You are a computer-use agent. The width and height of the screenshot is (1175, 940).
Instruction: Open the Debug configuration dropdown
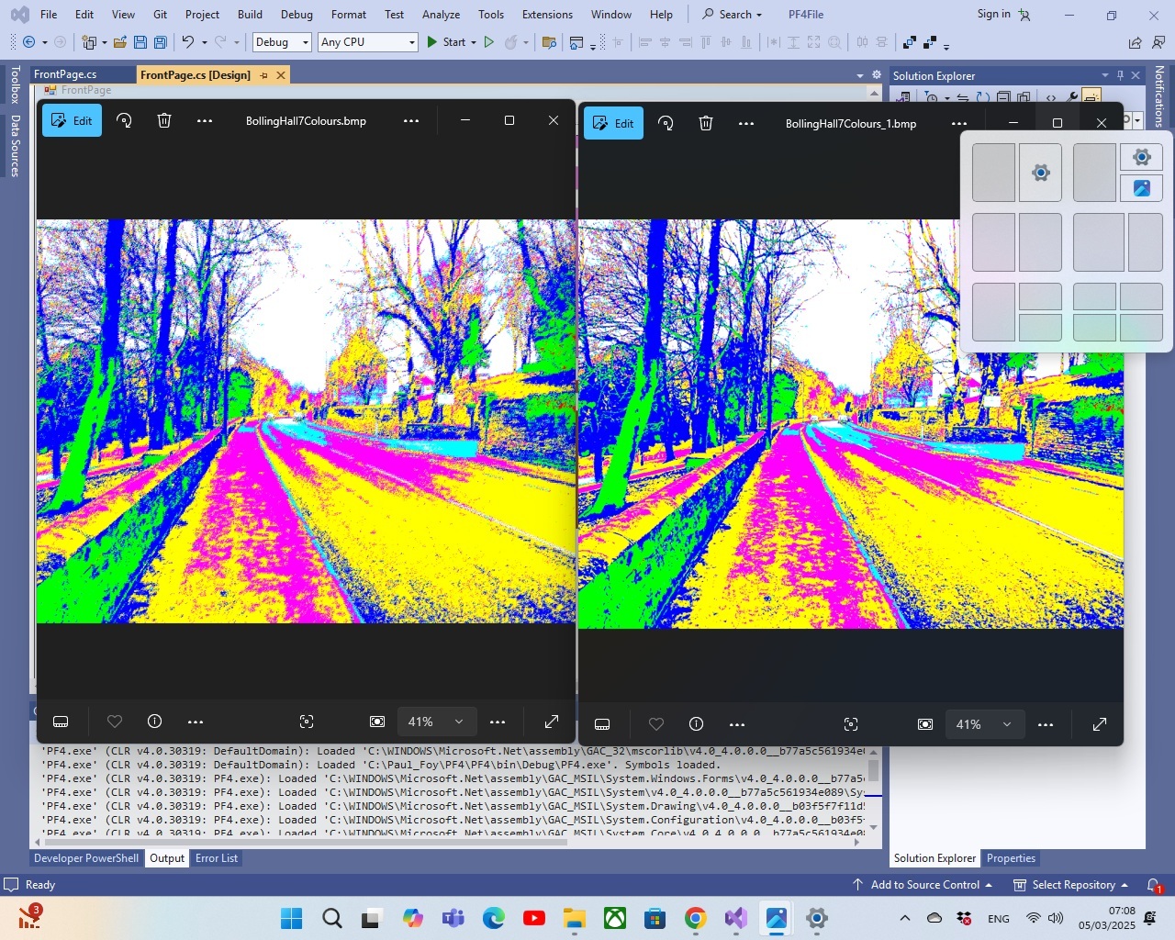283,42
